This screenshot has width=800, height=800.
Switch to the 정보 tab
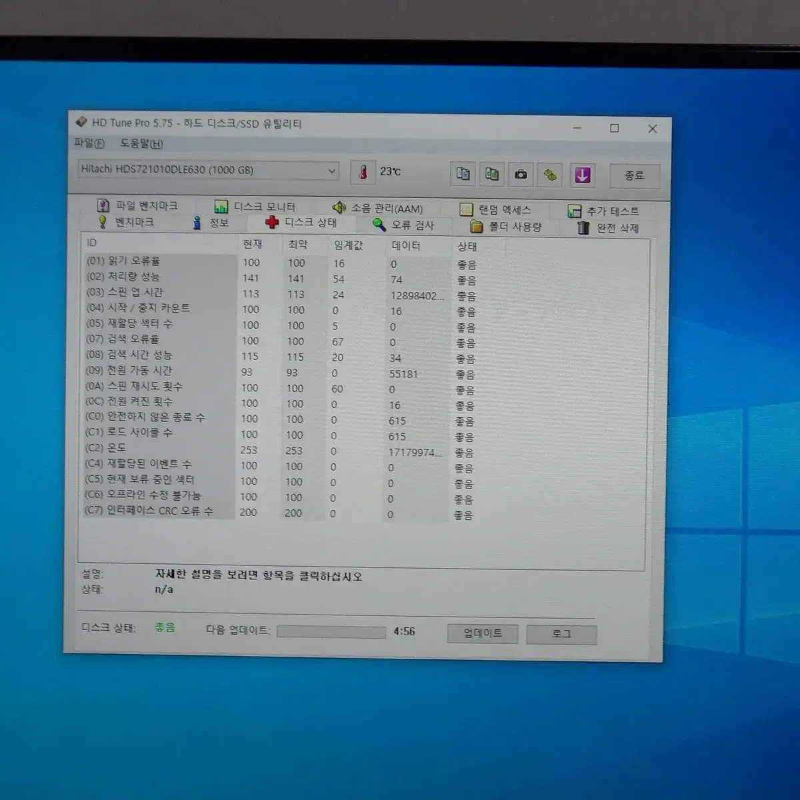pos(211,223)
